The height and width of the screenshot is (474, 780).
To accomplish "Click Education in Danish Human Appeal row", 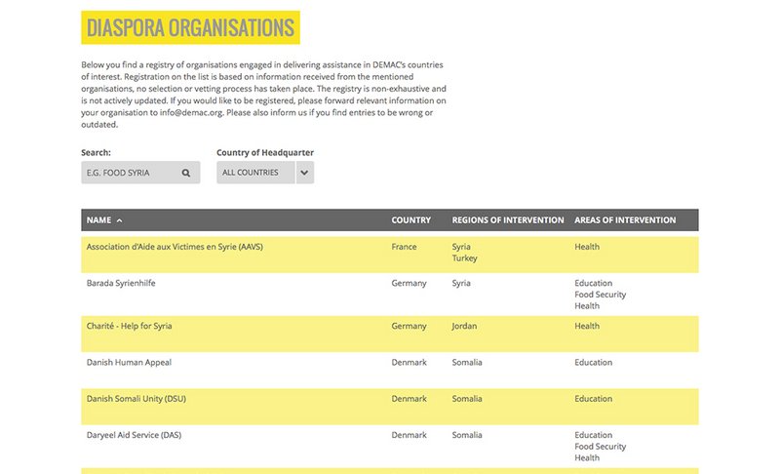I will tap(594, 362).
